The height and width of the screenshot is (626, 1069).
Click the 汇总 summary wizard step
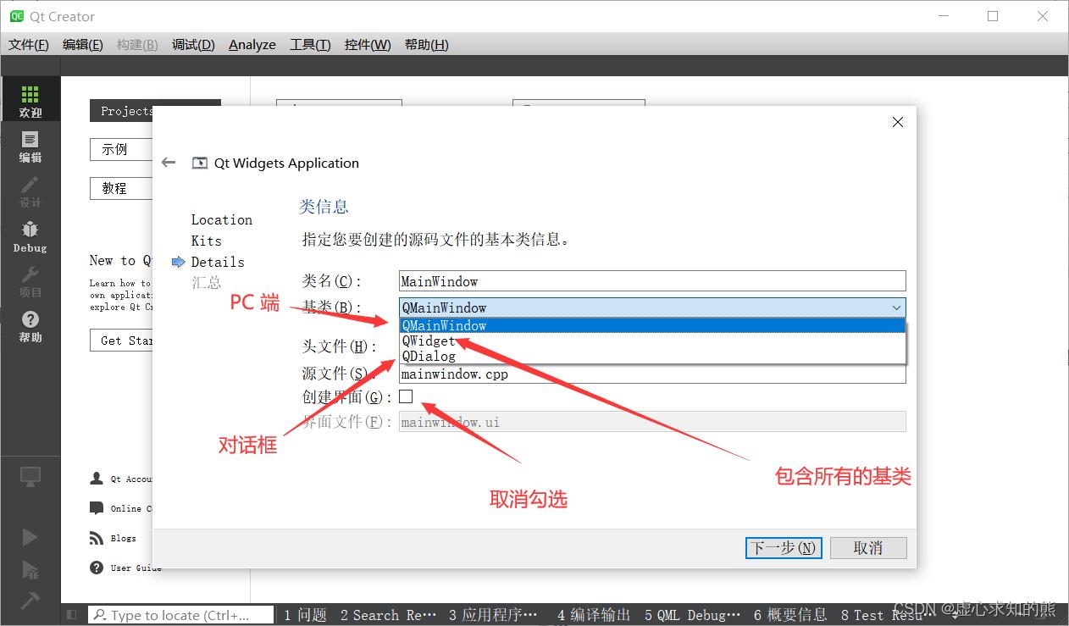pos(206,282)
